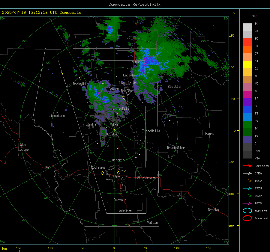
Task: Click the Okotoks town label
Action: pyautogui.click(x=120, y=200)
